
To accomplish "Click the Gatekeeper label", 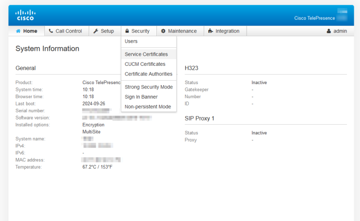I will point(197,89).
